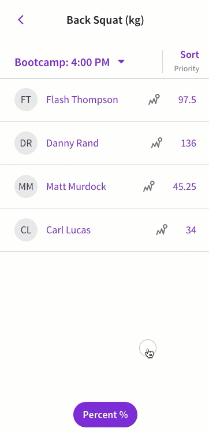Viewport: 209px width, 432px height.
Task: Select Carl Lucas's name
Action: (x=68, y=230)
